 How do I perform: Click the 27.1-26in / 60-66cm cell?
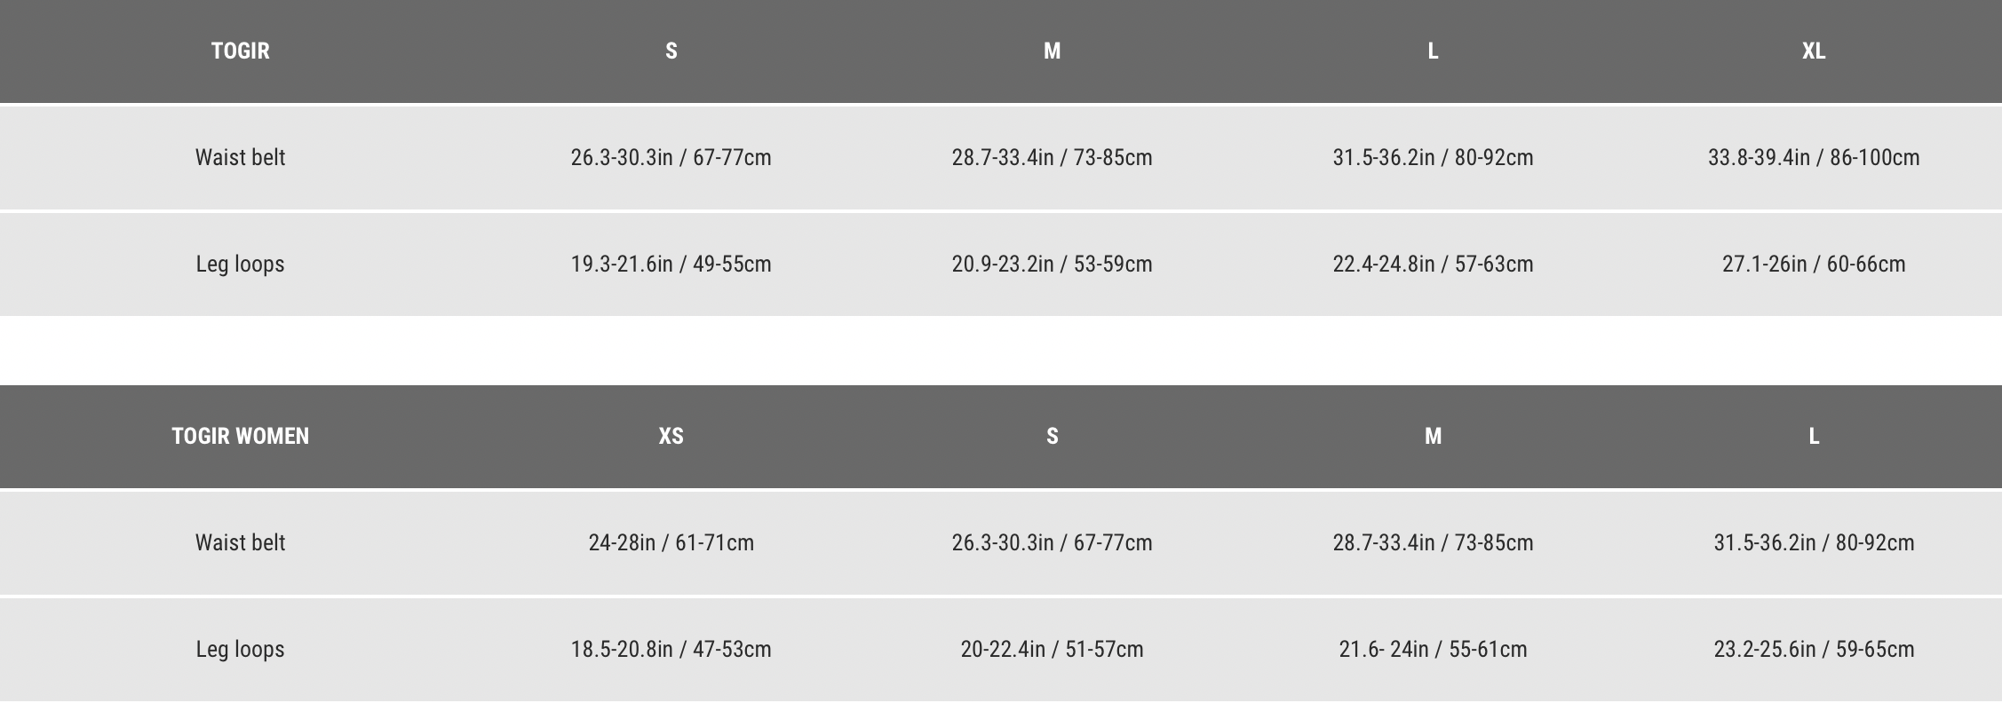[x=1813, y=264]
